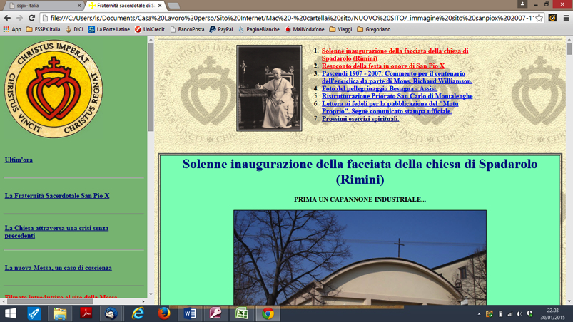Open the PagineBianche bookmark
The width and height of the screenshot is (573, 322).
coord(259,29)
